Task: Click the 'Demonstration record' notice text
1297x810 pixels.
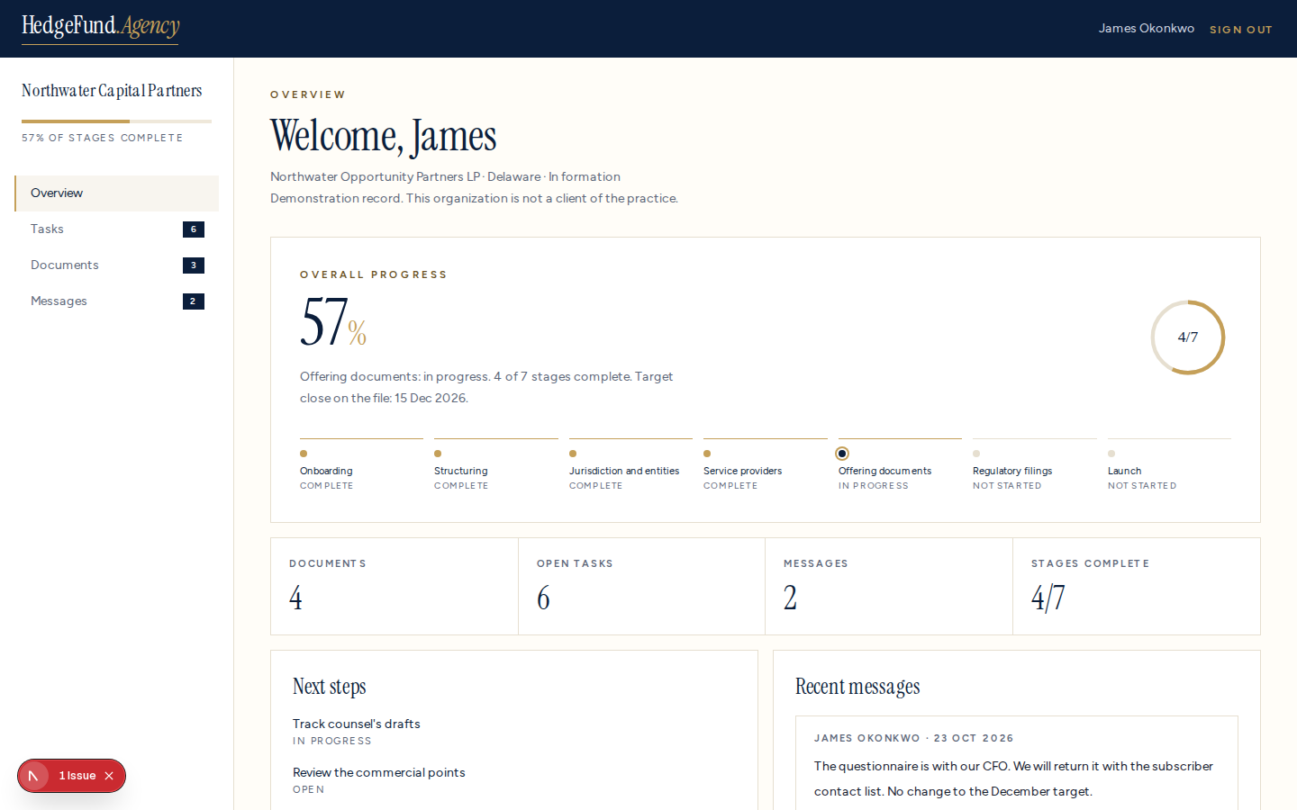Action: tap(475, 198)
